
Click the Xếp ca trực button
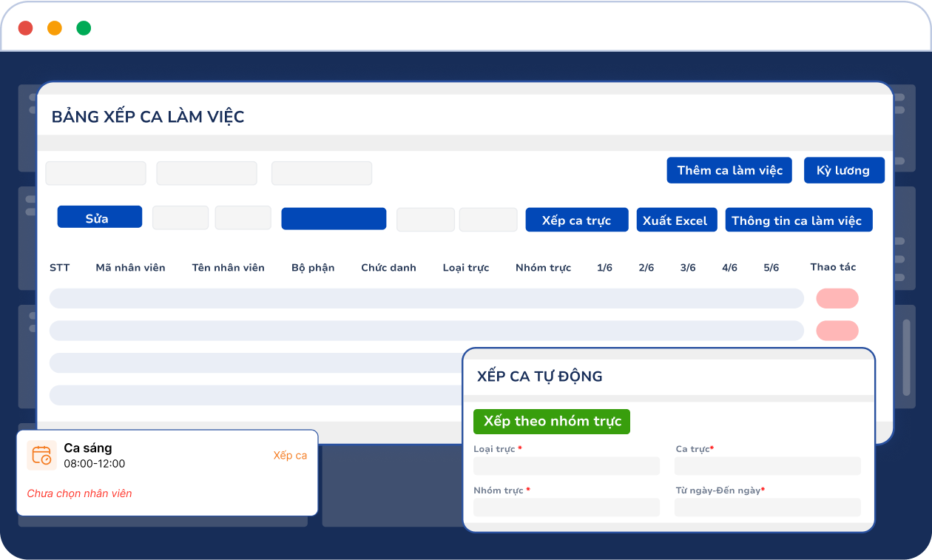576,220
